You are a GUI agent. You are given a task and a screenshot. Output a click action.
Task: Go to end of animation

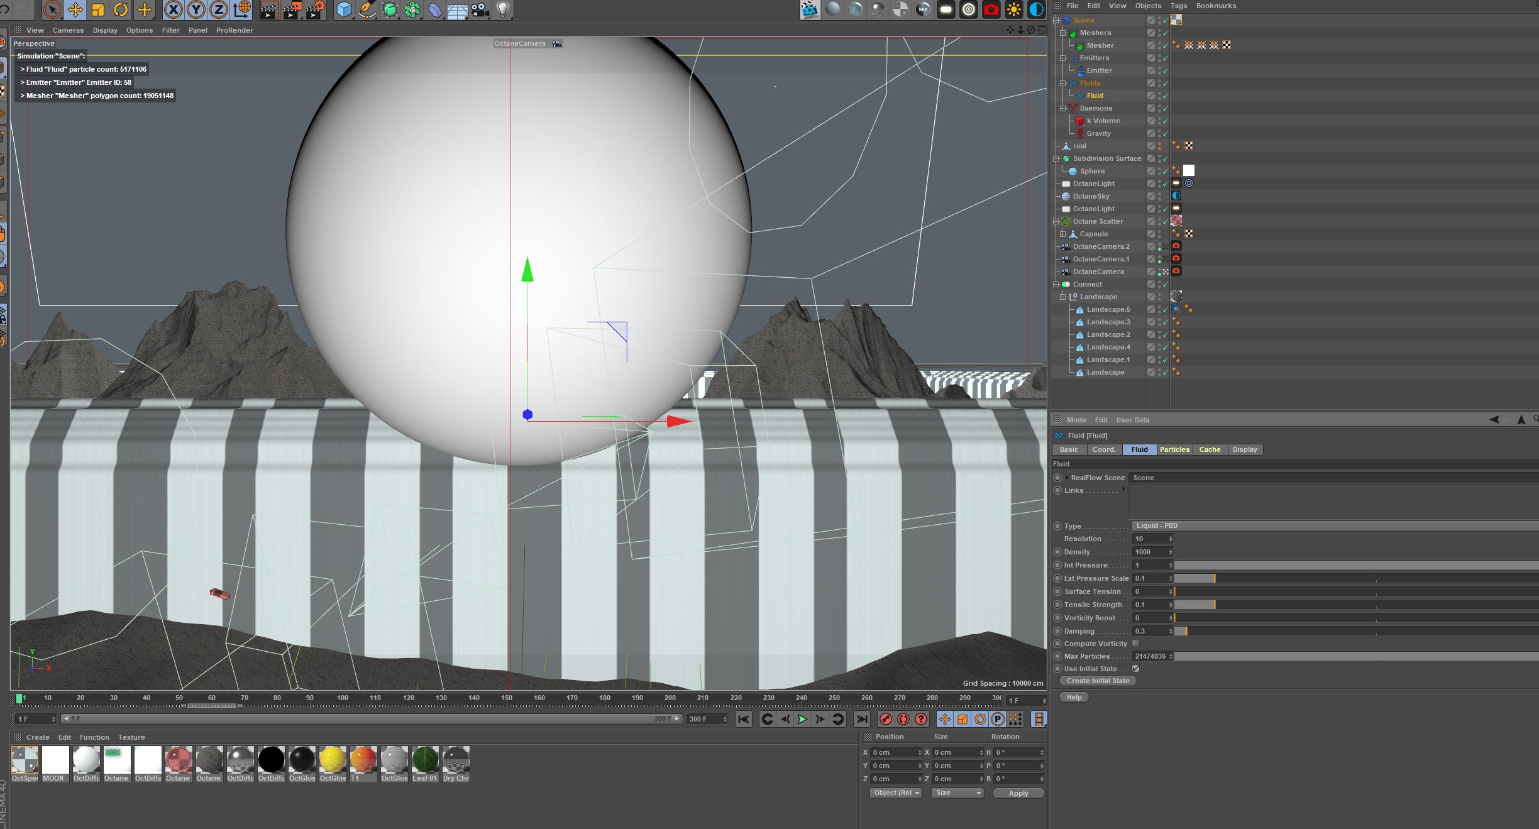862,719
